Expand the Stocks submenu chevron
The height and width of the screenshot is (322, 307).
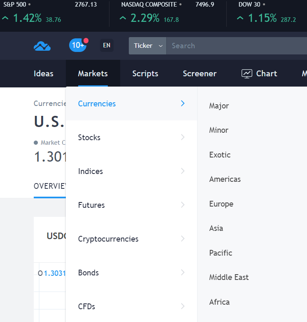coord(183,137)
